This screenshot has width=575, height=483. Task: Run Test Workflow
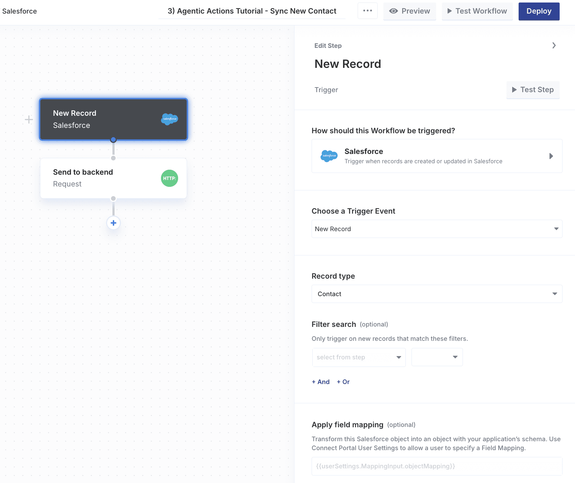[477, 11]
